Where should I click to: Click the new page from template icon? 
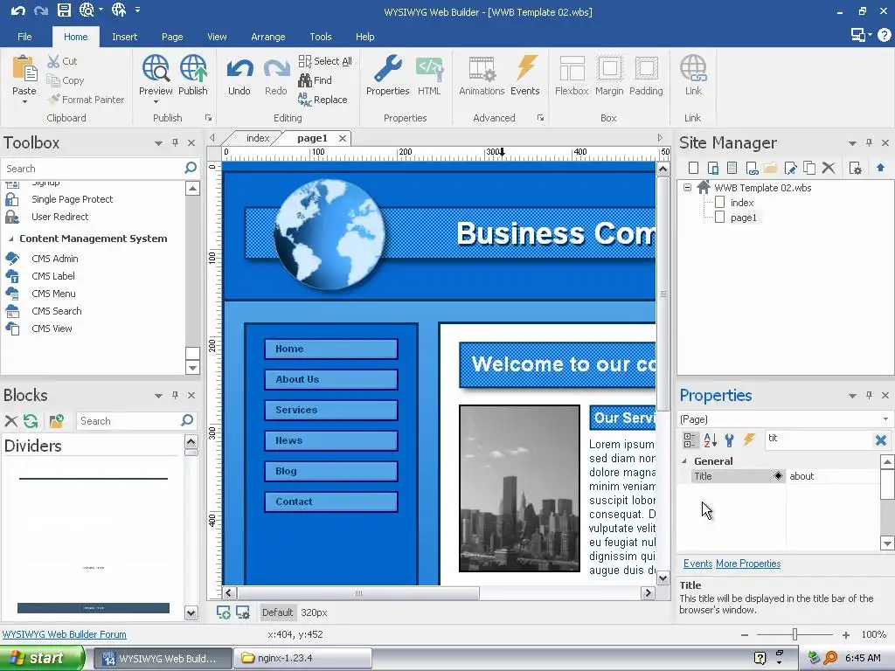pyautogui.click(x=732, y=168)
